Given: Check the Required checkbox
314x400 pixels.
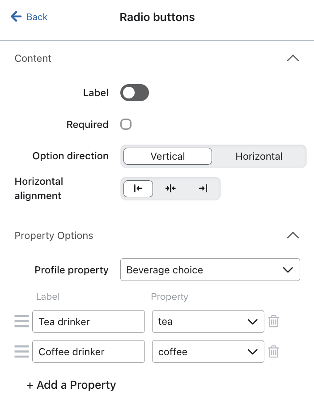Looking at the screenshot, I should [x=126, y=124].
